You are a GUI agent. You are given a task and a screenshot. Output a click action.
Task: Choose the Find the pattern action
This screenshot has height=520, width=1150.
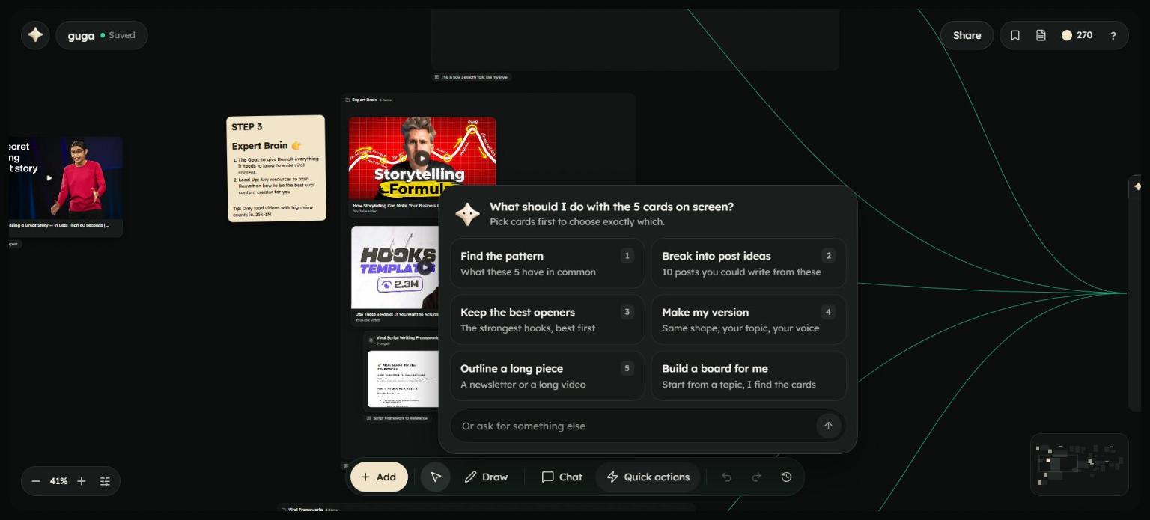(547, 263)
